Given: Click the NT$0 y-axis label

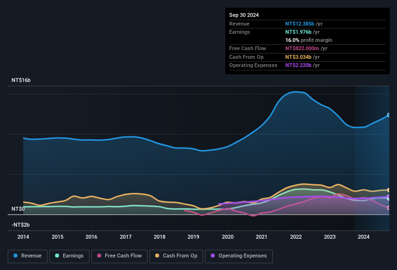Looking at the screenshot, I should click(x=18, y=209).
